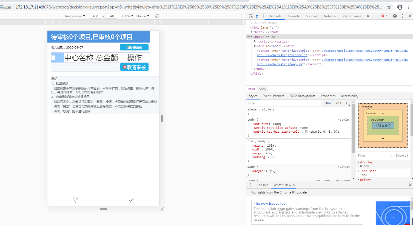The width and height of the screenshot is (413, 225).
Task: Toggle the :hov element state
Action: [328, 103]
